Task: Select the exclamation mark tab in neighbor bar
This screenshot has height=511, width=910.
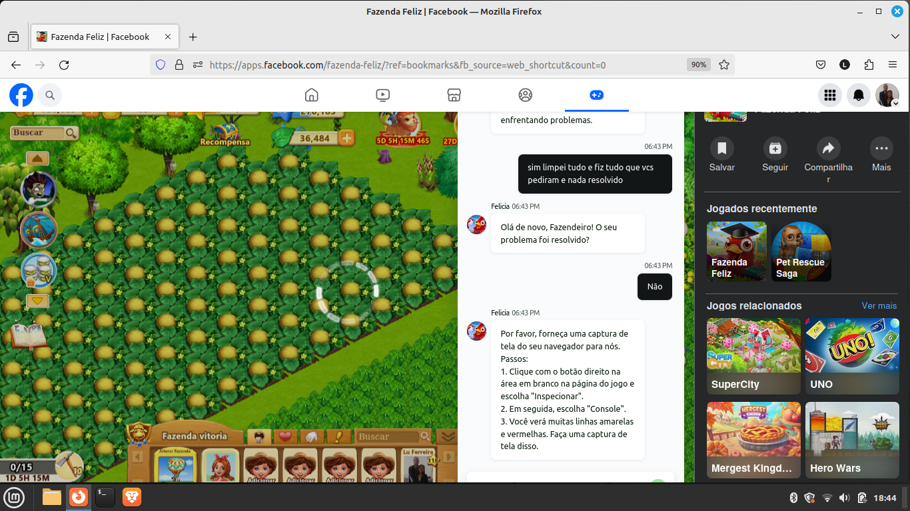Action: tap(338, 436)
